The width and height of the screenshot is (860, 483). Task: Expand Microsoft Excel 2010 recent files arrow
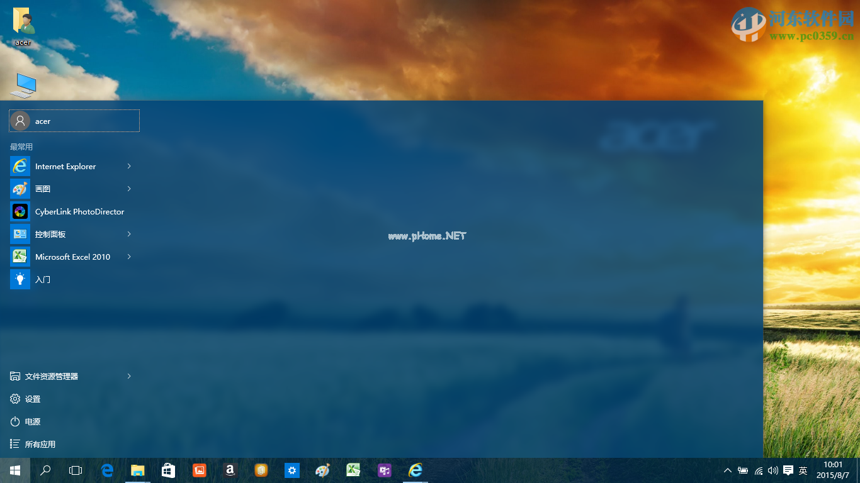(129, 257)
